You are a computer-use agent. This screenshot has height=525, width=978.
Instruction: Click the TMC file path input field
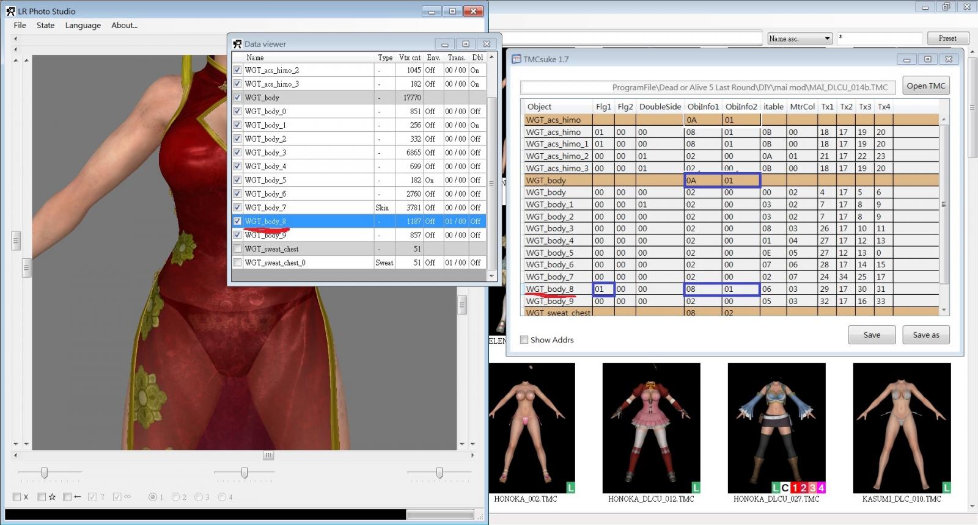(x=708, y=87)
